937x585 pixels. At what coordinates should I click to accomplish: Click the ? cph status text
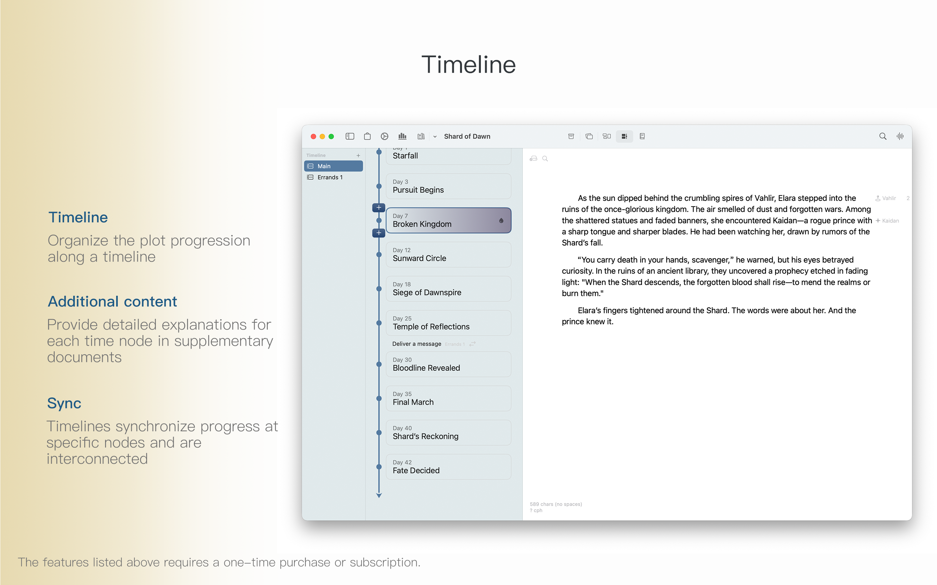(x=536, y=511)
